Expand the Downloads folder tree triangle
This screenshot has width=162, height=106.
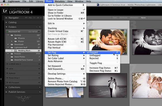(8, 44)
